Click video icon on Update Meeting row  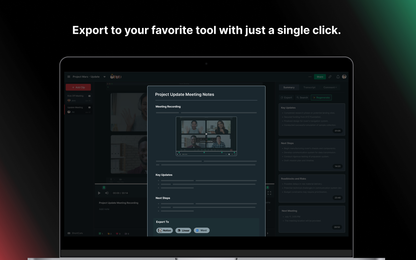(x=89, y=107)
